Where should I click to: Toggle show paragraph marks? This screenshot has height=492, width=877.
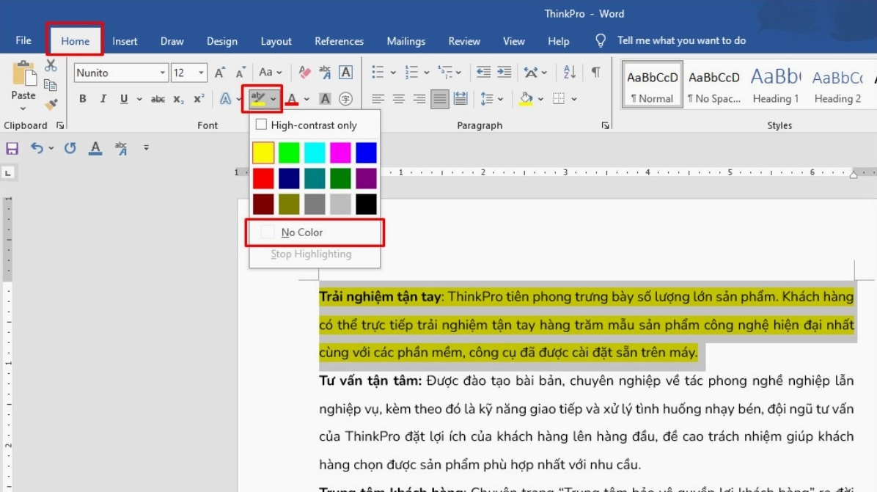point(596,72)
